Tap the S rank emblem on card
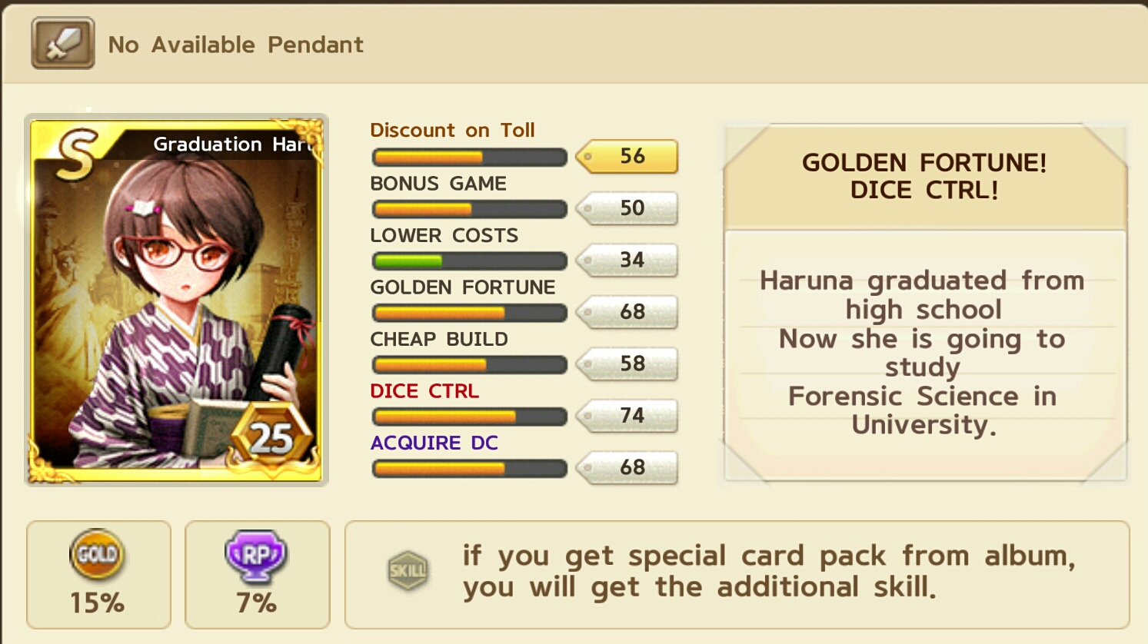Image resolution: width=1148 pixels, height=644 pixels. 77,153
